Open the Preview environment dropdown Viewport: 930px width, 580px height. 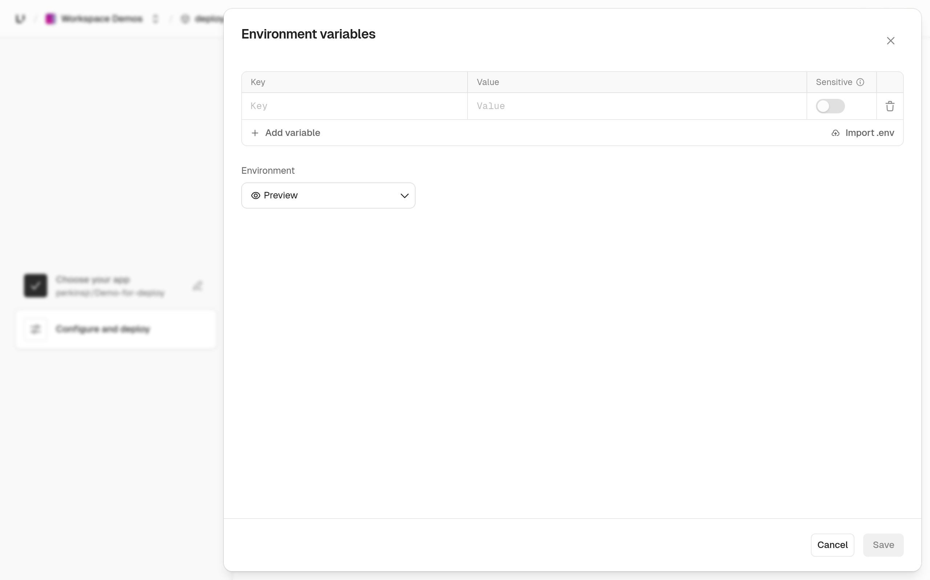click(328, 196)
